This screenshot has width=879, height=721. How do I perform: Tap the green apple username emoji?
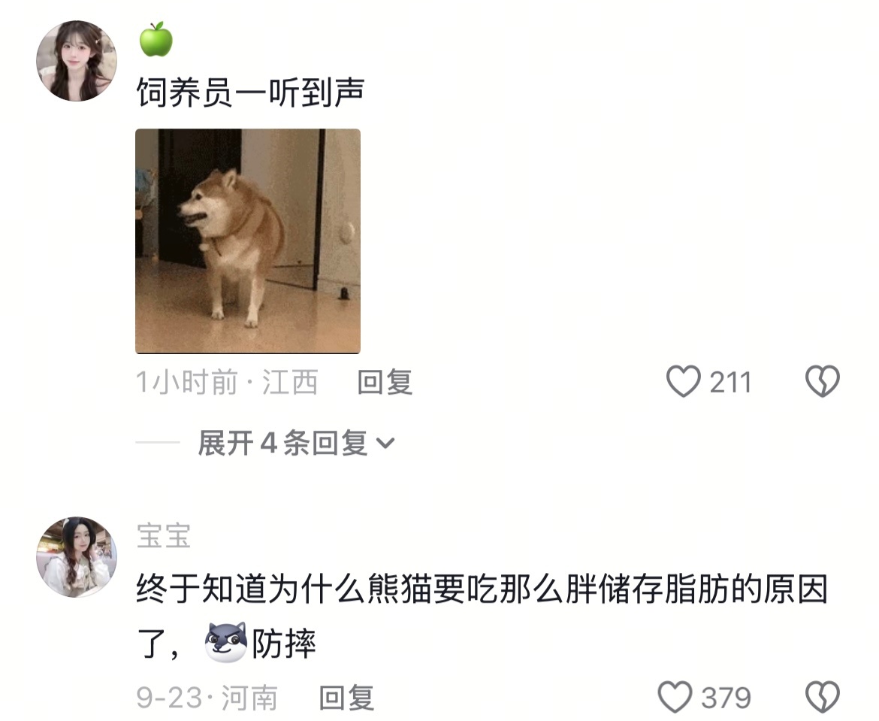(156, 39)
